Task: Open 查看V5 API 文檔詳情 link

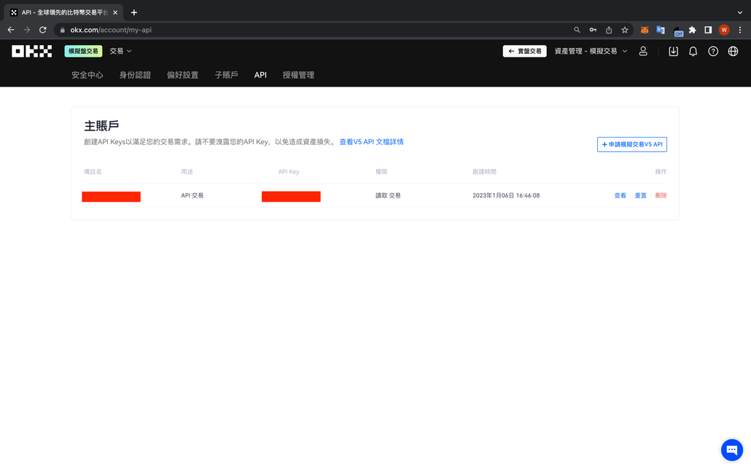Action: (371, 142)
